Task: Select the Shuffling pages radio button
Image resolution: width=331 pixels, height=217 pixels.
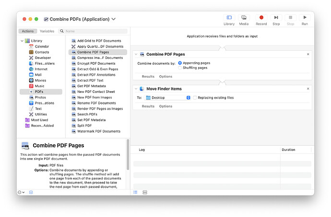Action: [x=180, y=68]
